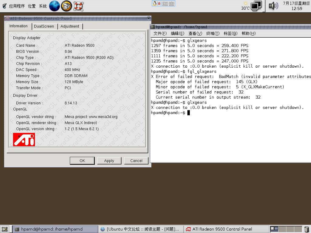Click the version string '1.2 (1.5 Mesa 6.2.1)'
The image size is (311, 233).
pyautogui.click(x=81, y=129)
